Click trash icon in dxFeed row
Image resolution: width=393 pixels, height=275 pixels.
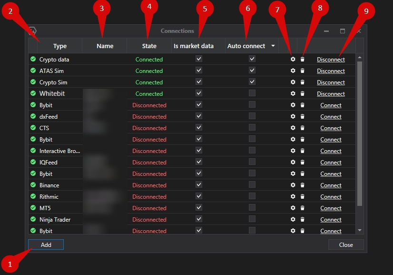pyautogui.click(x=302, y=117)
